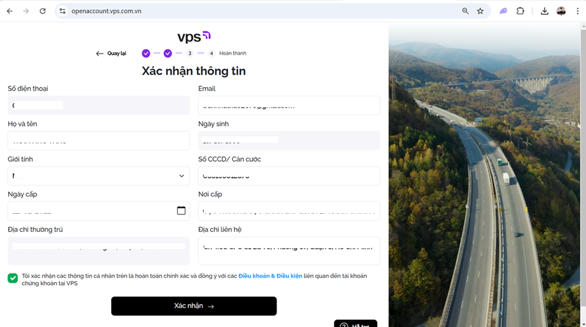Uncheck the information confirmation checkbox
The height and width of the screenshot is (327, 586).
tap(12, 278)
